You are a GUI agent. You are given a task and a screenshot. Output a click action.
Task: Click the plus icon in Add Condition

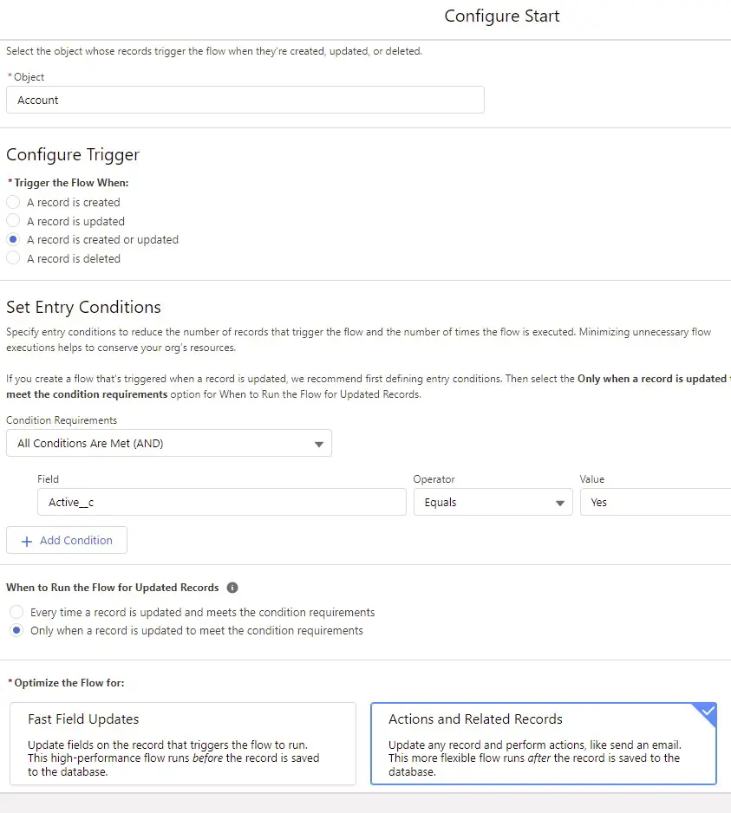pos(27,541)
